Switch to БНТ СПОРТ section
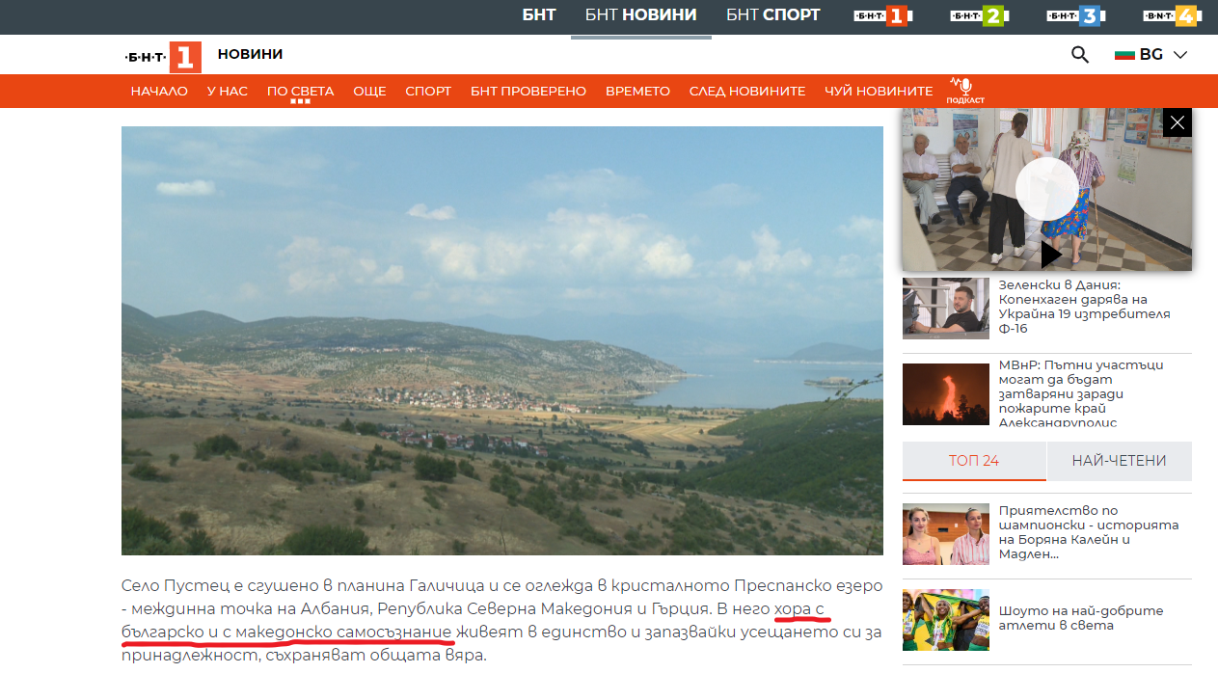Screen dimensions: 1218x673 (772, 14)
